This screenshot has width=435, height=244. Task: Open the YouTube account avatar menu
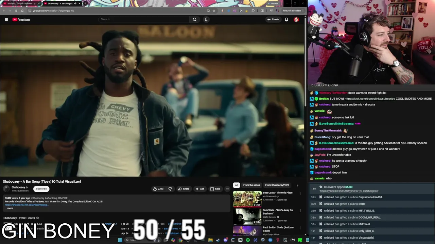296,19
